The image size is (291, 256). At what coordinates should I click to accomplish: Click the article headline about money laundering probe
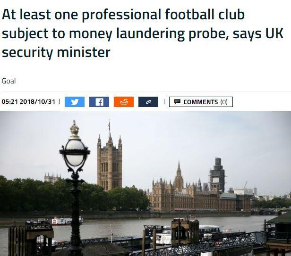click(x=143, y=33)
